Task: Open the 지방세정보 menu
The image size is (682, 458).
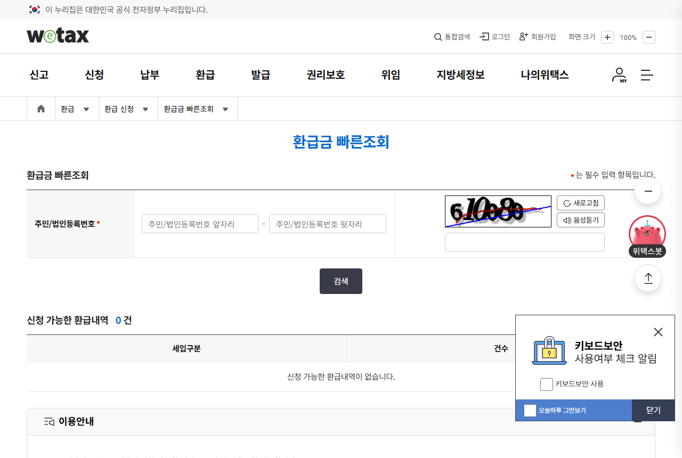Action: point(460,75)
